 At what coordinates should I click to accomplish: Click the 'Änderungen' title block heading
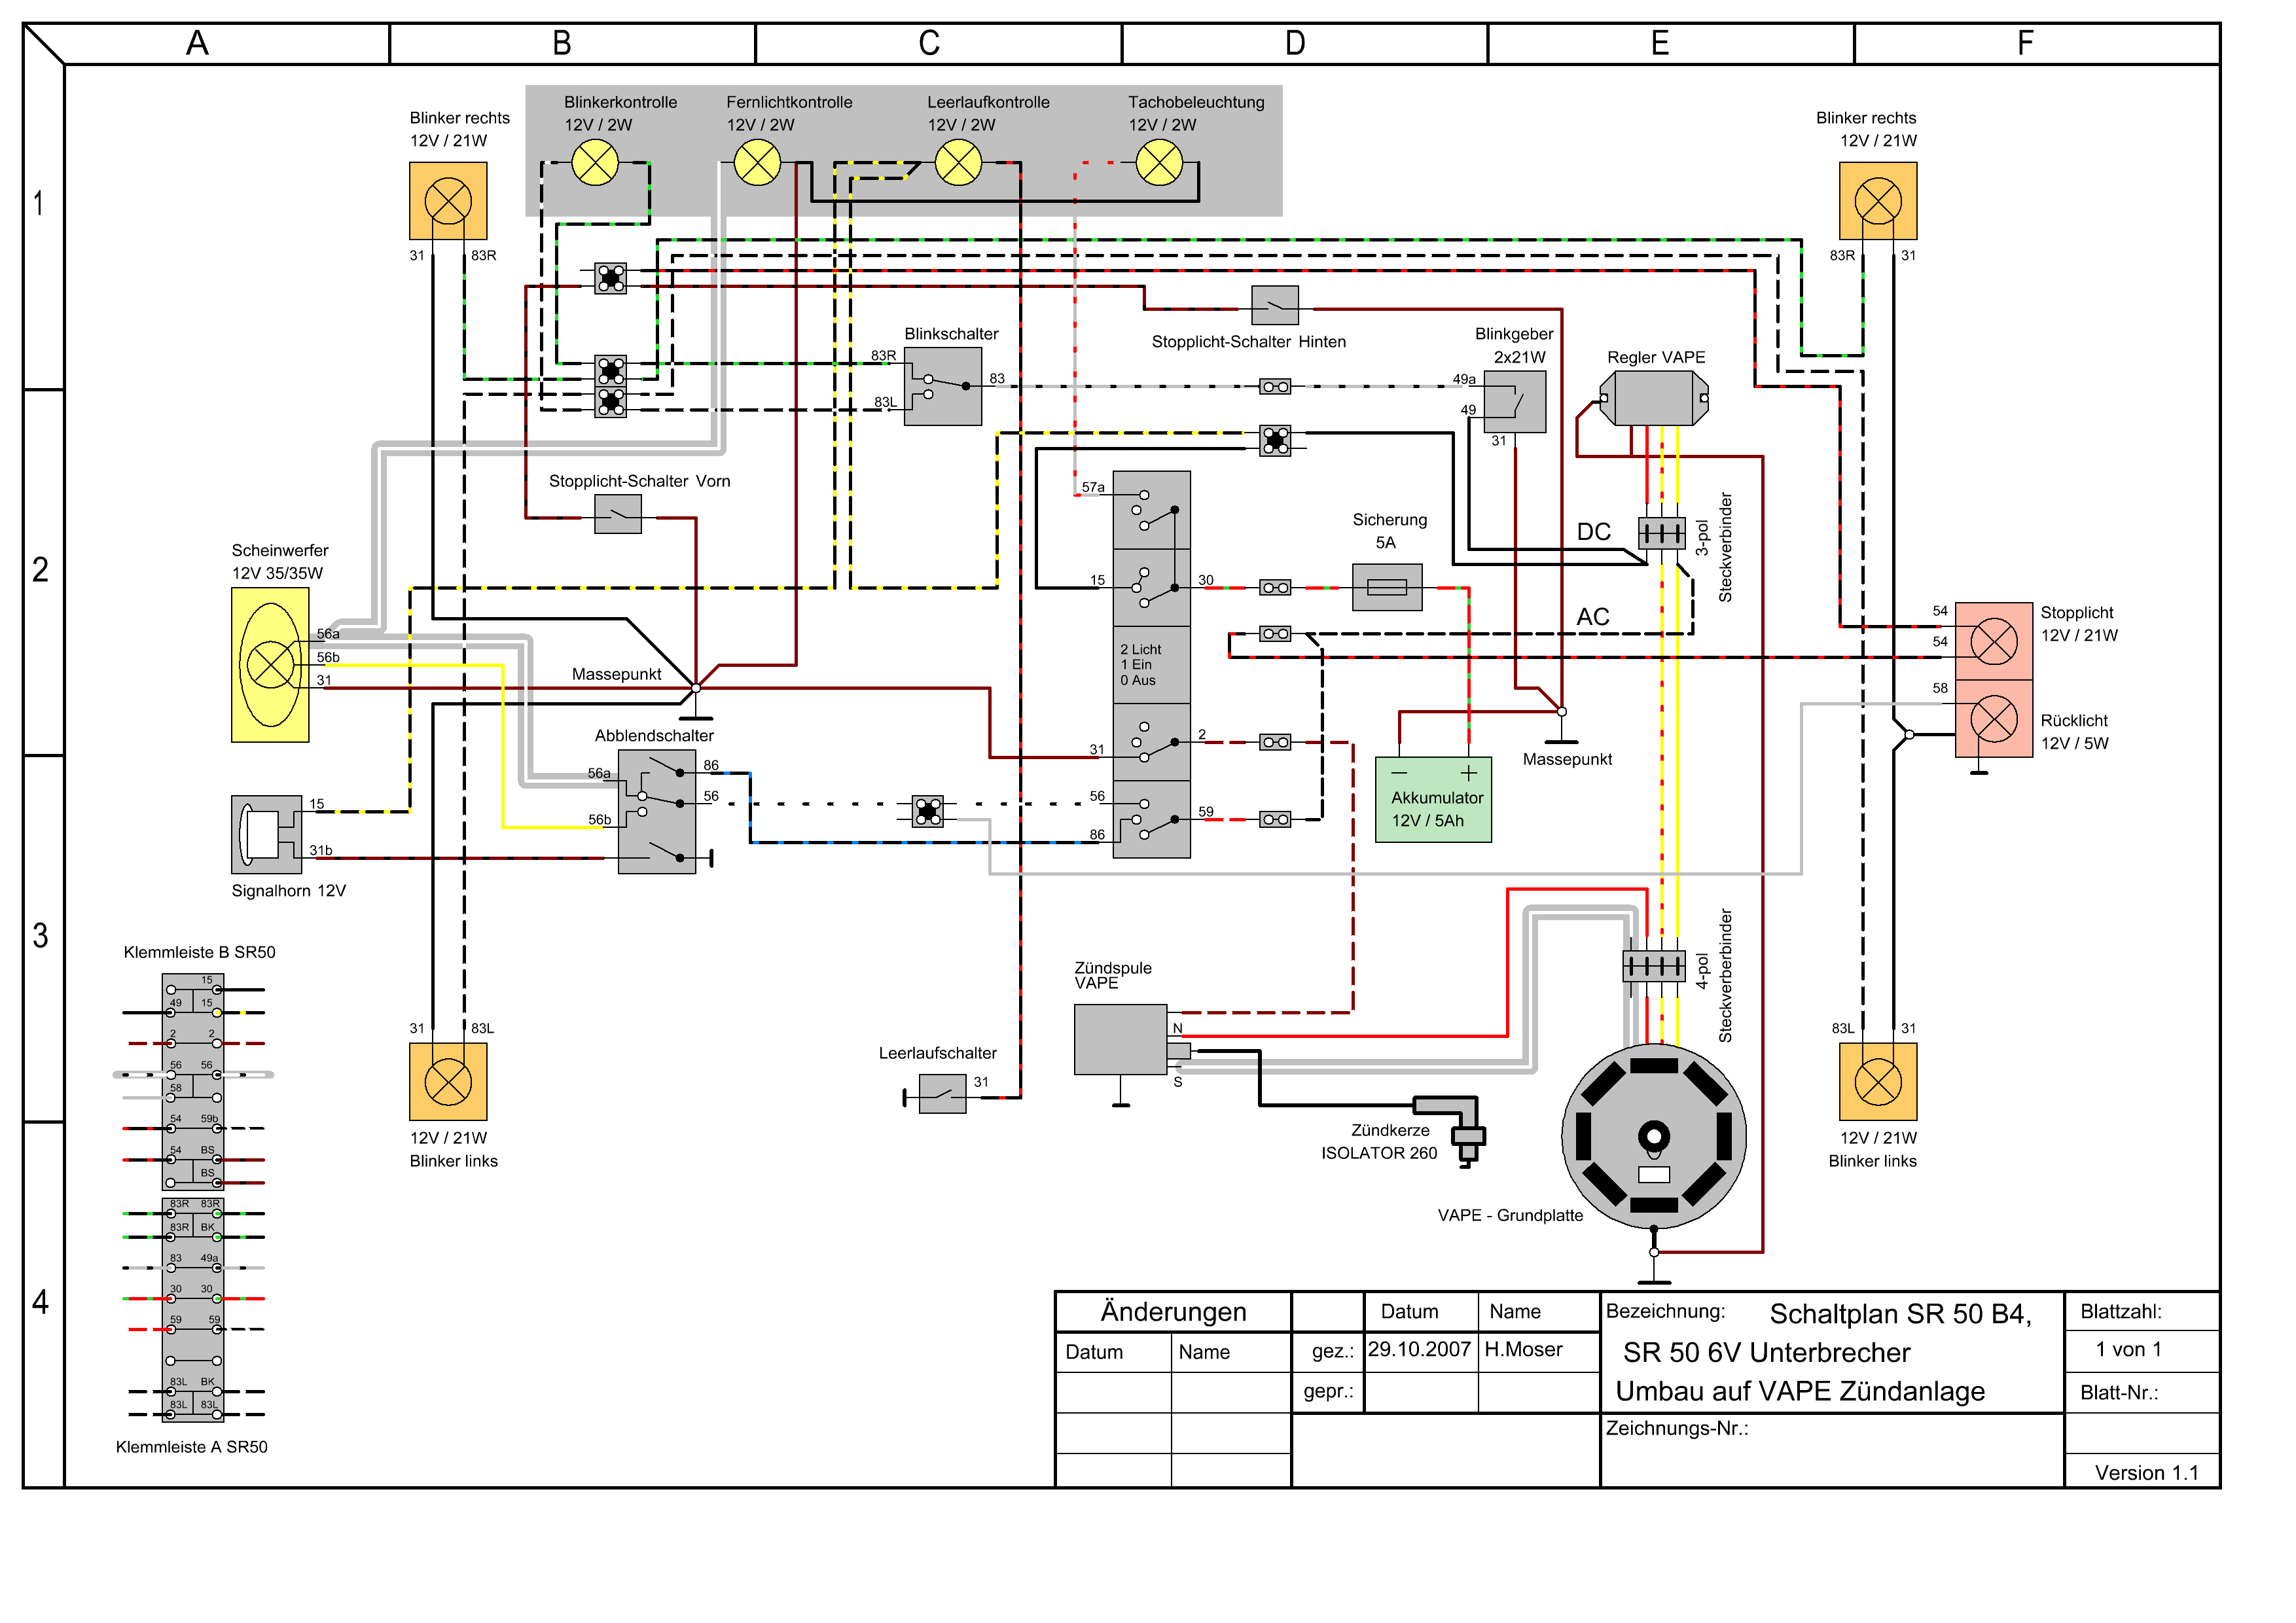tap(1173, 1311)
